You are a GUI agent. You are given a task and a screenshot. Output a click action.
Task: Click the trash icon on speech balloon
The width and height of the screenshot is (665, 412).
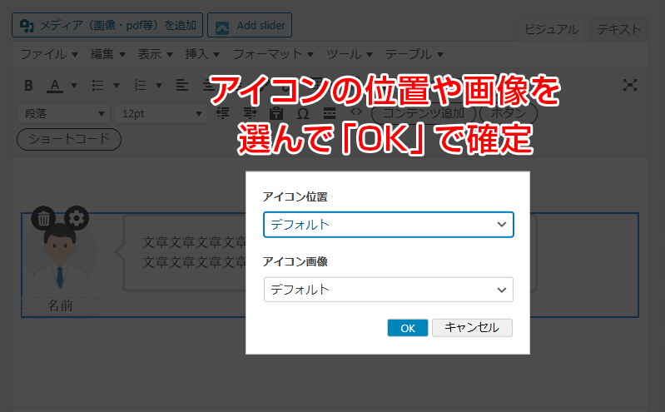pos(44,219)
